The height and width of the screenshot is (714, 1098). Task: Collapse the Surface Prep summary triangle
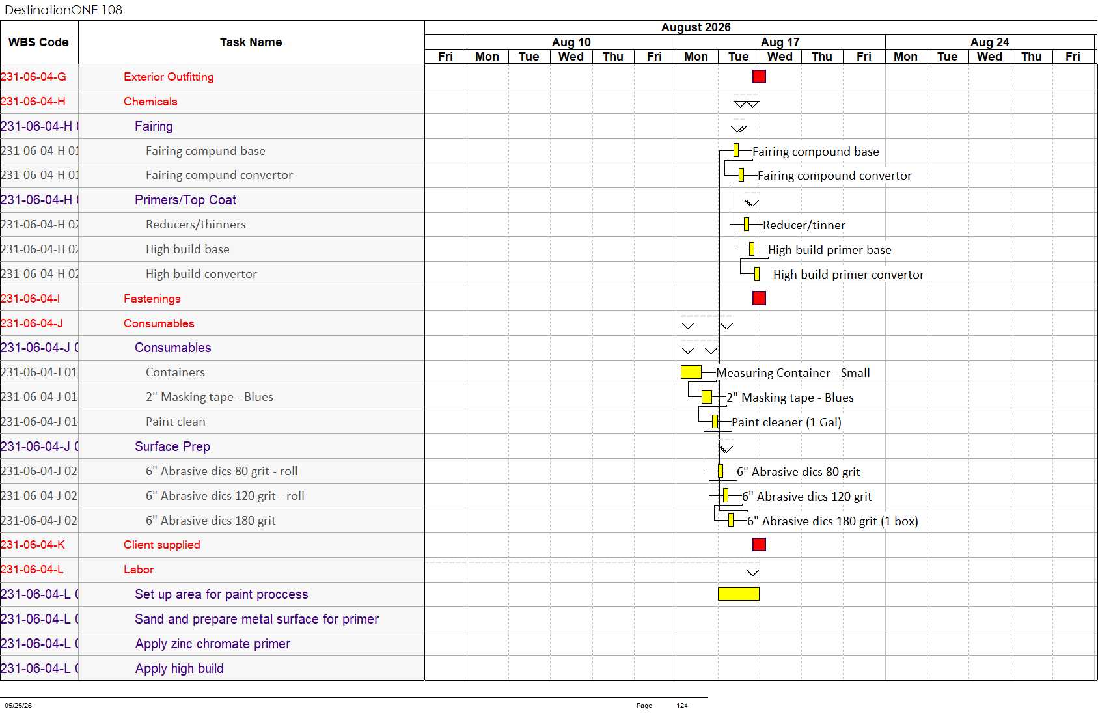point(726,449)
